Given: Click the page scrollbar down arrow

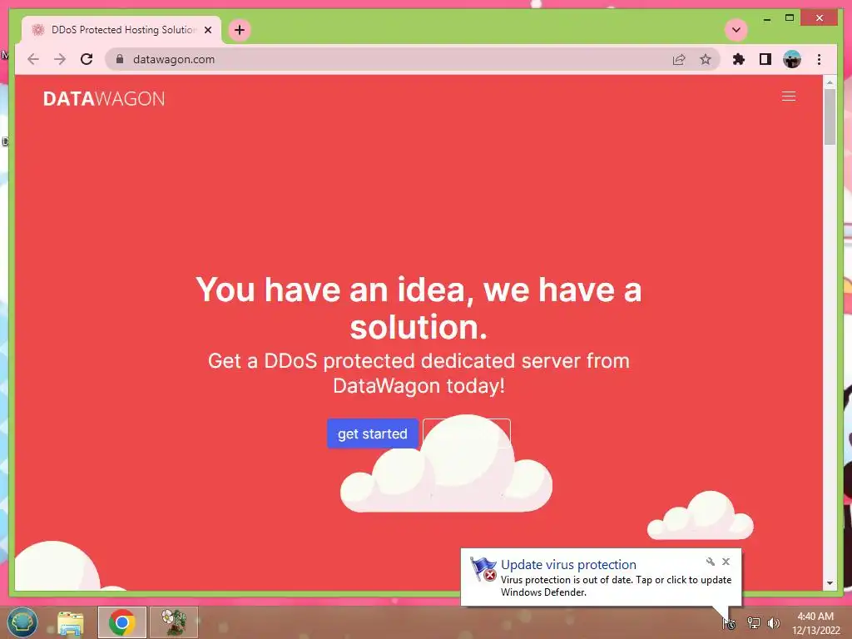Looking at the screenshot, I should (830, 583).
